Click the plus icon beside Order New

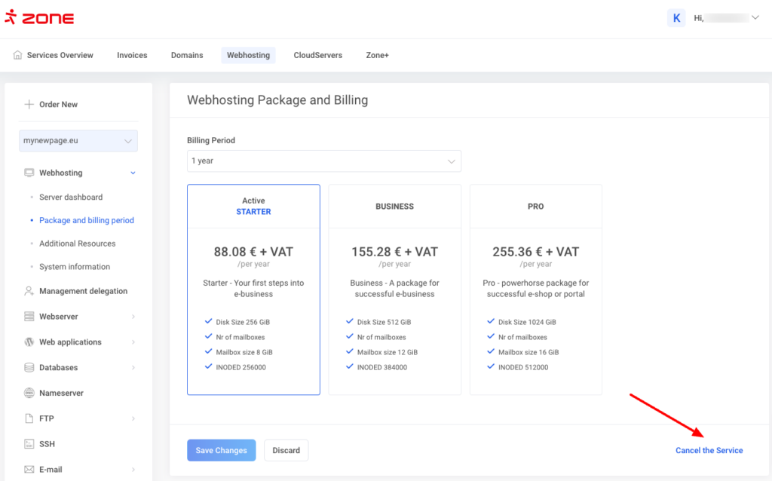pyautogui.click(x=29, y=105)
